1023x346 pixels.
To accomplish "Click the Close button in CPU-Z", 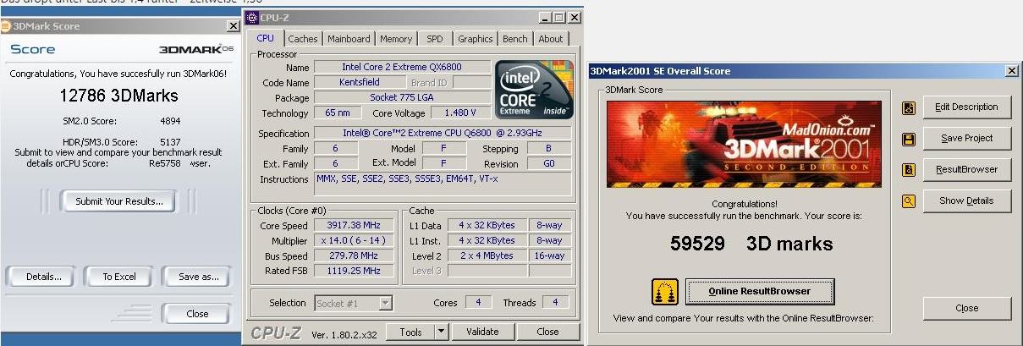I will coord(547,332).
